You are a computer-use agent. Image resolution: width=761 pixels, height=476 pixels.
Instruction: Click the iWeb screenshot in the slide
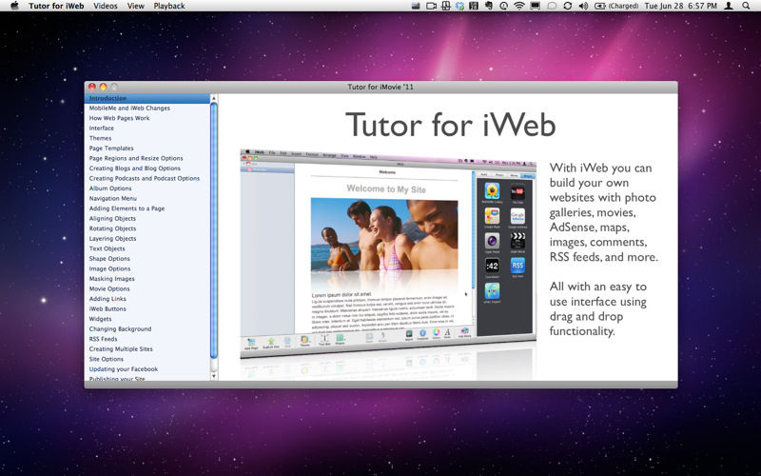pyautogui.click(x=388, y=255)
